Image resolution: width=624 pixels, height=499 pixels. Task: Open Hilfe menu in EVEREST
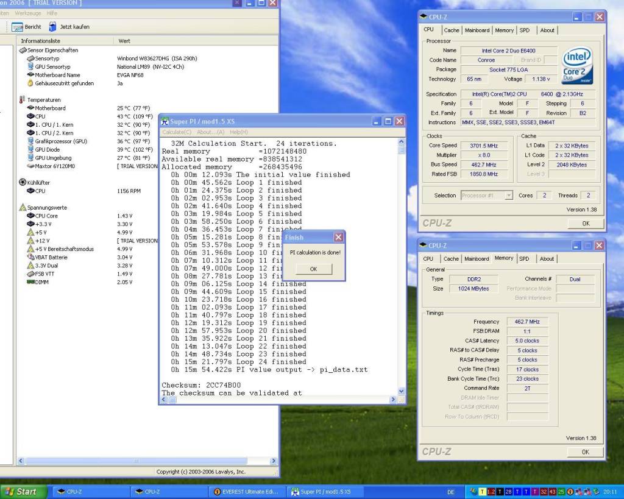[52, 13]
